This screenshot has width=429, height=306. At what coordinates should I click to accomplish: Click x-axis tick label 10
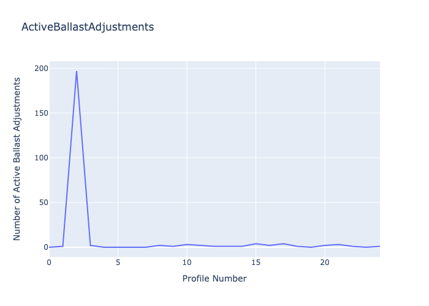(187, 262)
